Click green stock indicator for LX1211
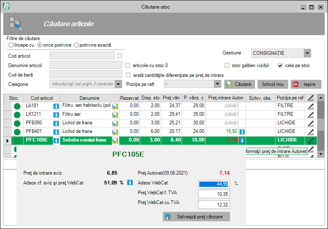 coord(17,115)
